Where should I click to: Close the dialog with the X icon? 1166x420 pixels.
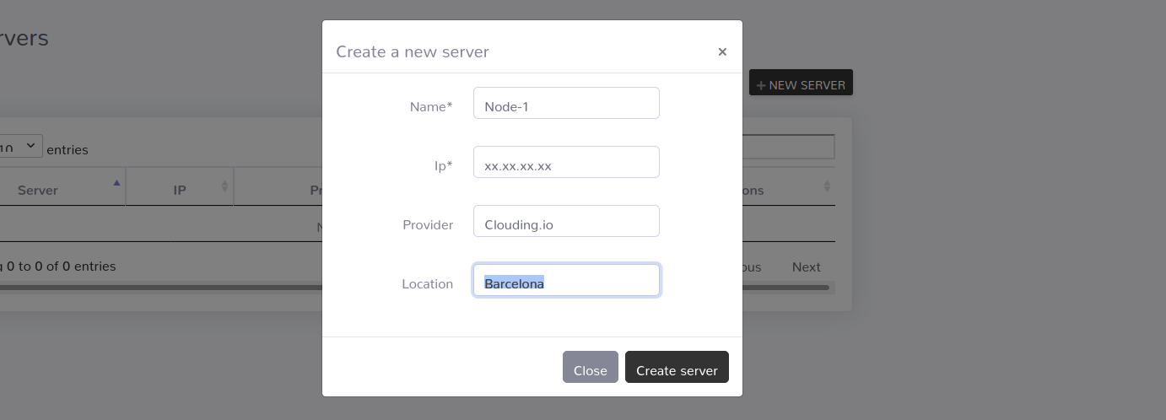click(x=722, y=51)
